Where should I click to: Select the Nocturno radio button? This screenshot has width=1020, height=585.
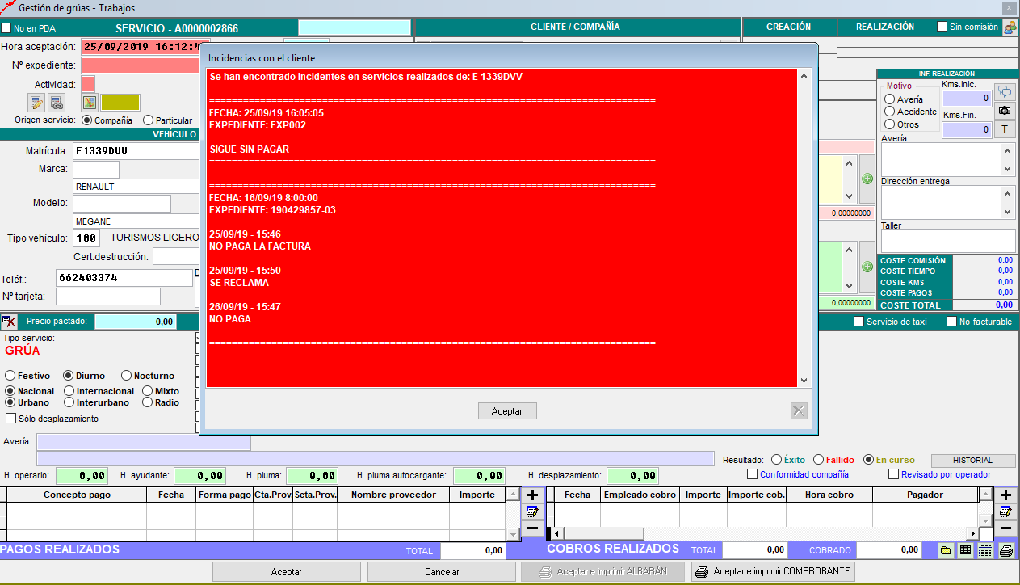pyautogui.click(x=127, y=376)
